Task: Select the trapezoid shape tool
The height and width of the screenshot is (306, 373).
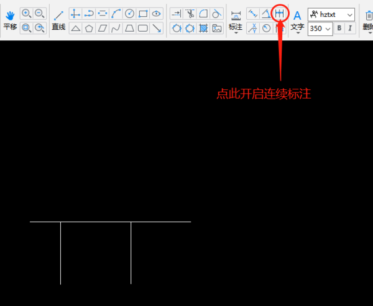Action: 130,29
